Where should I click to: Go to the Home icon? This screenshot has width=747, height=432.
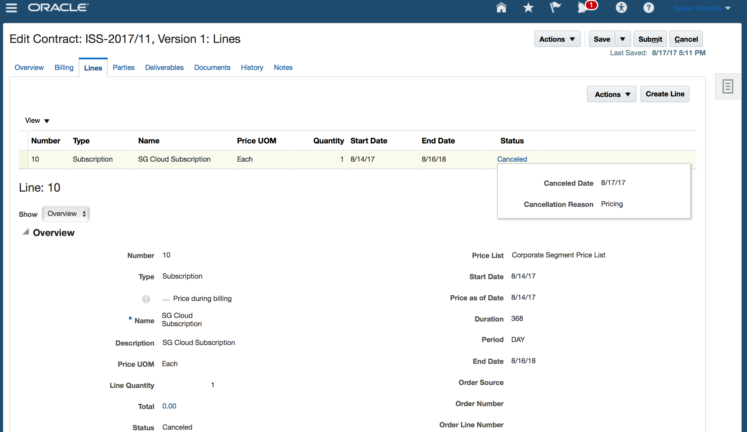pos(501,8)
